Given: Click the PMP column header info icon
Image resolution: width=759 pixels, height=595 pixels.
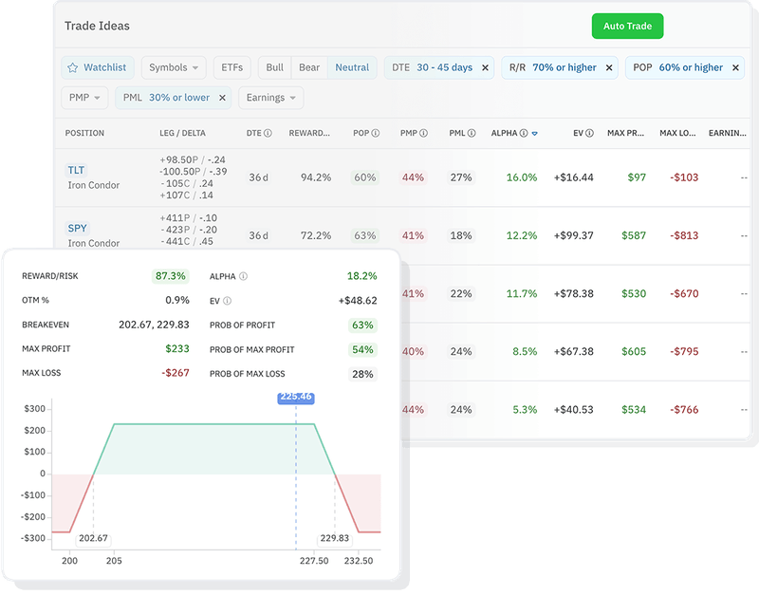Looking at the screenshot, I should (x=423, y=134).
